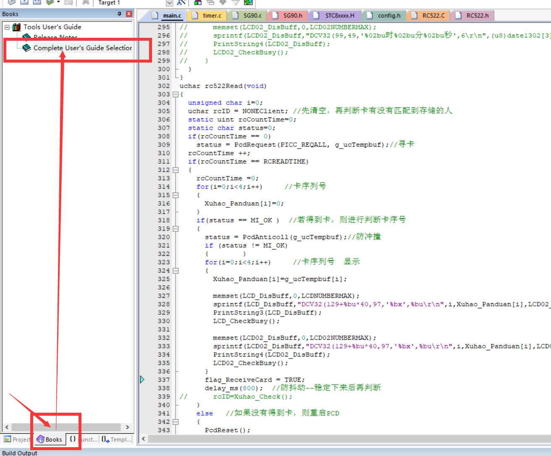Collapse the if block at line 319
Viewport: 551px width, 456px height.
pos(176,229)
